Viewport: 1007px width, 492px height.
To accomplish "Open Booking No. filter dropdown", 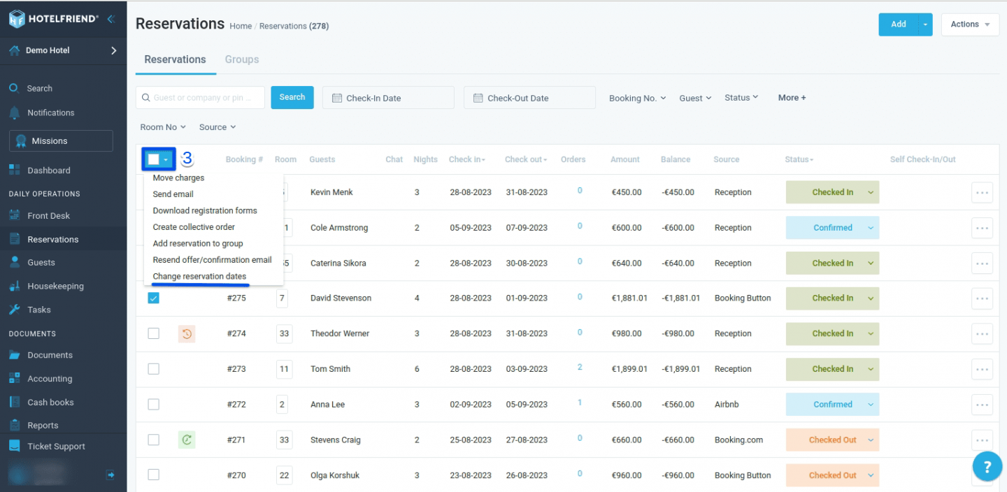I will click(x=637, y=99).
